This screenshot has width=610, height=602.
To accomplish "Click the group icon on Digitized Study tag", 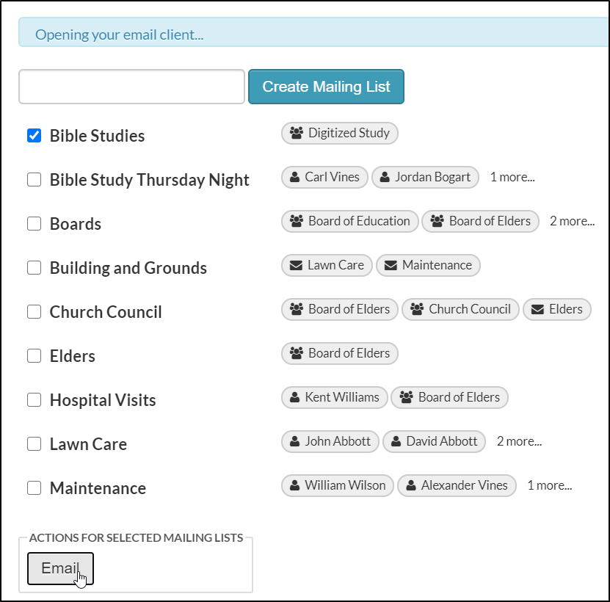I will pyautogui.click(x=297, y=133).
